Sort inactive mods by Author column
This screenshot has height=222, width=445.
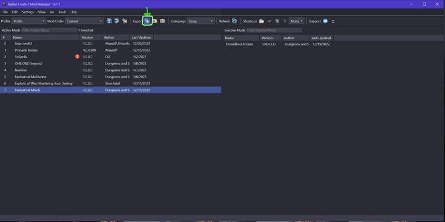click(296, 38)
